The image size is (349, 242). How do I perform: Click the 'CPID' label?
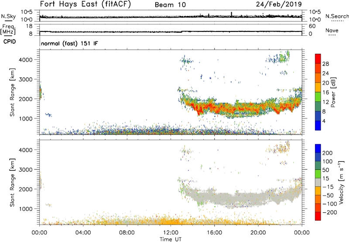point(10,41)
